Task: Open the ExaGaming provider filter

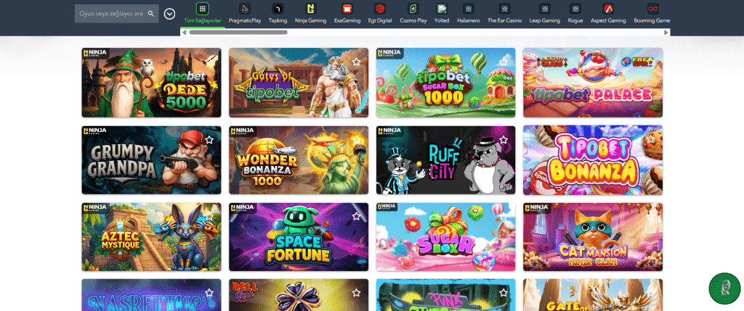Action: 347,9
